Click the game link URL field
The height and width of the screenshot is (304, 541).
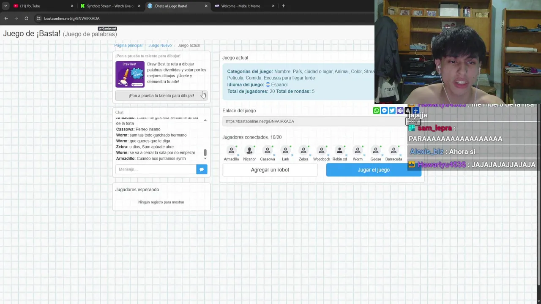tap(314, 121)
